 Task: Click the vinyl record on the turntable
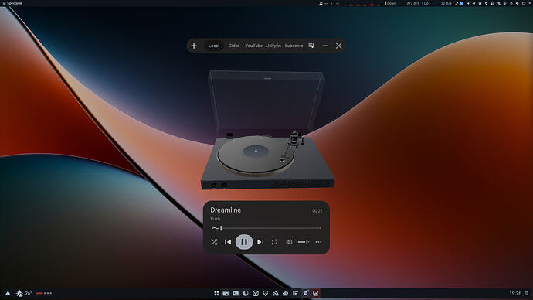tap(256, 155)
